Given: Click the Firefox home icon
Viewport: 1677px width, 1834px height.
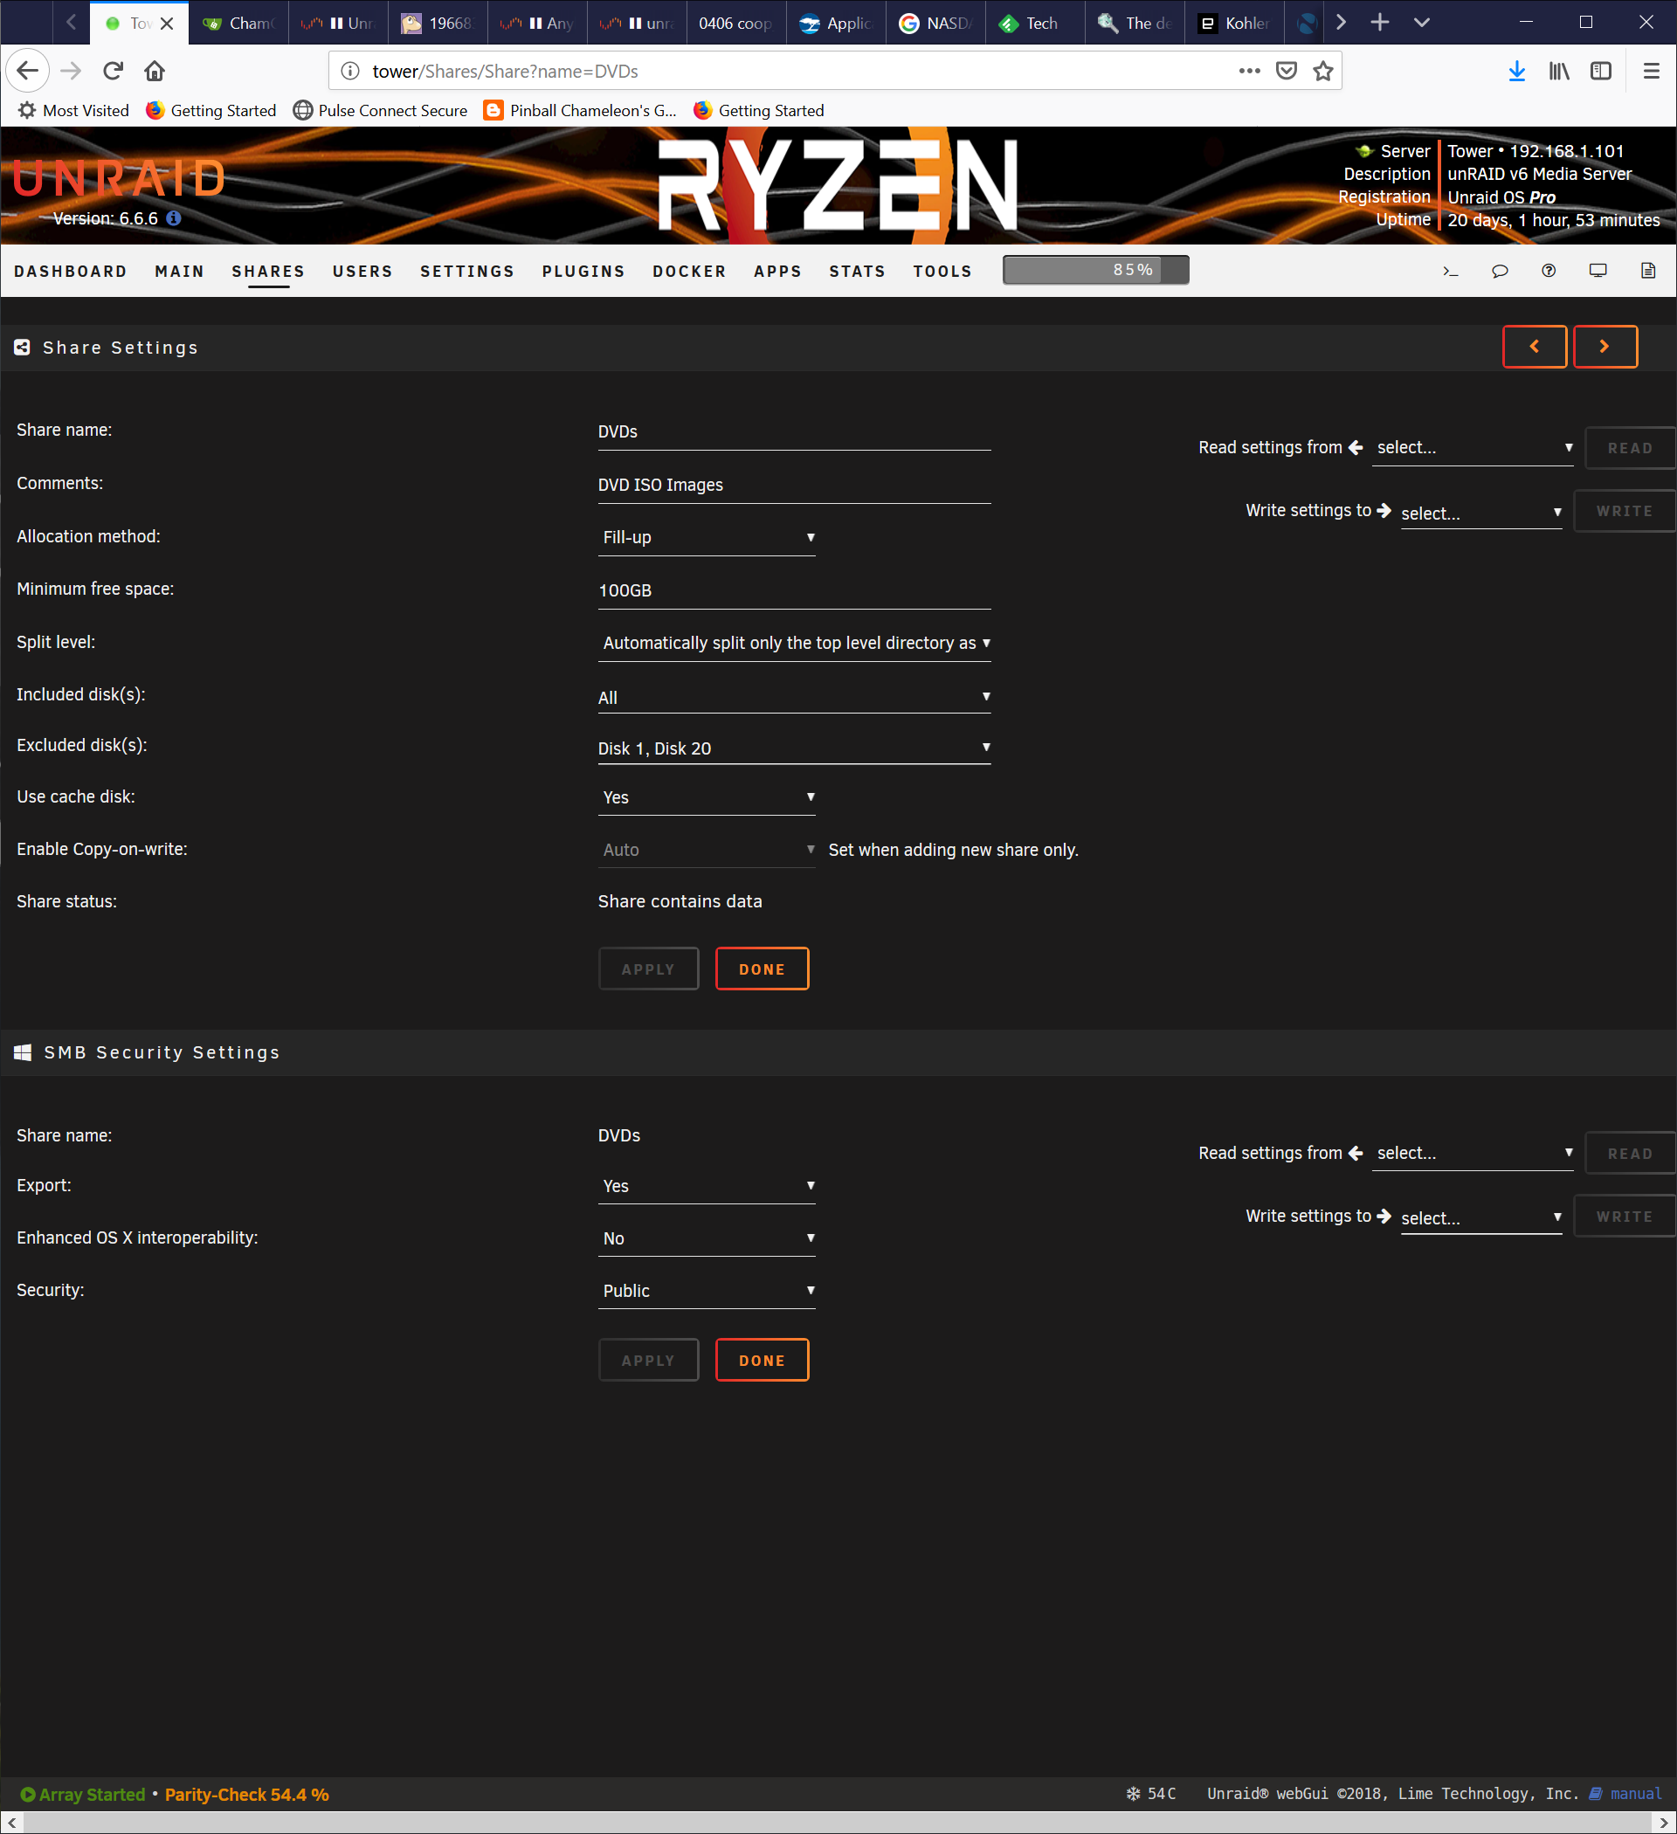Looking at the screenshot, I should (x=155, y=71).
